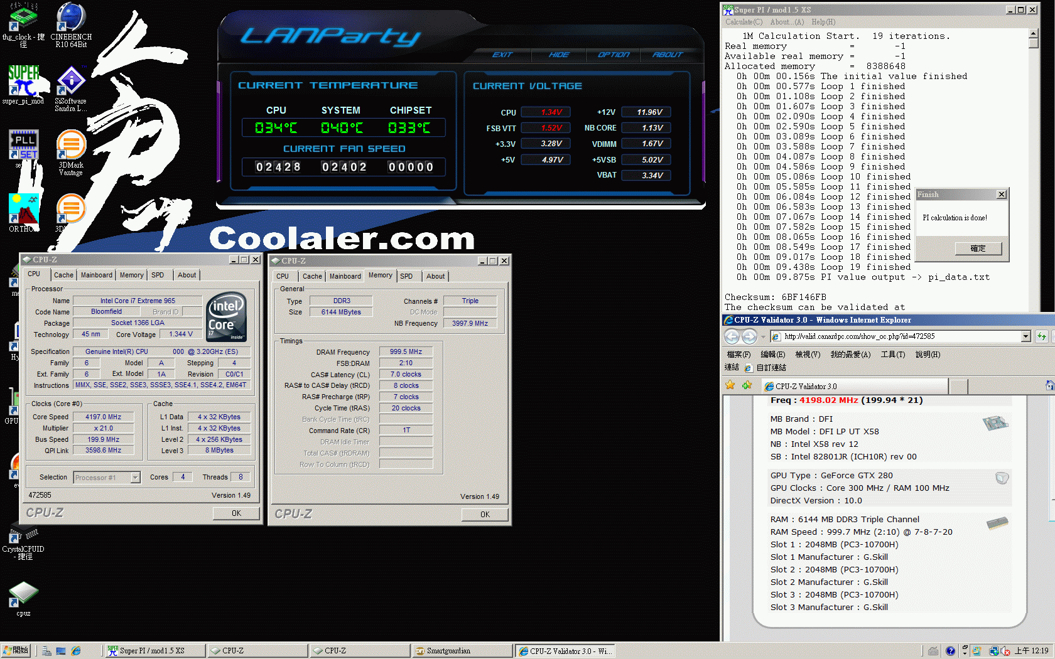This screenshot has width=1055, height=659.
Task: Open the cpuz desktop icon
Action: [23, 599]
